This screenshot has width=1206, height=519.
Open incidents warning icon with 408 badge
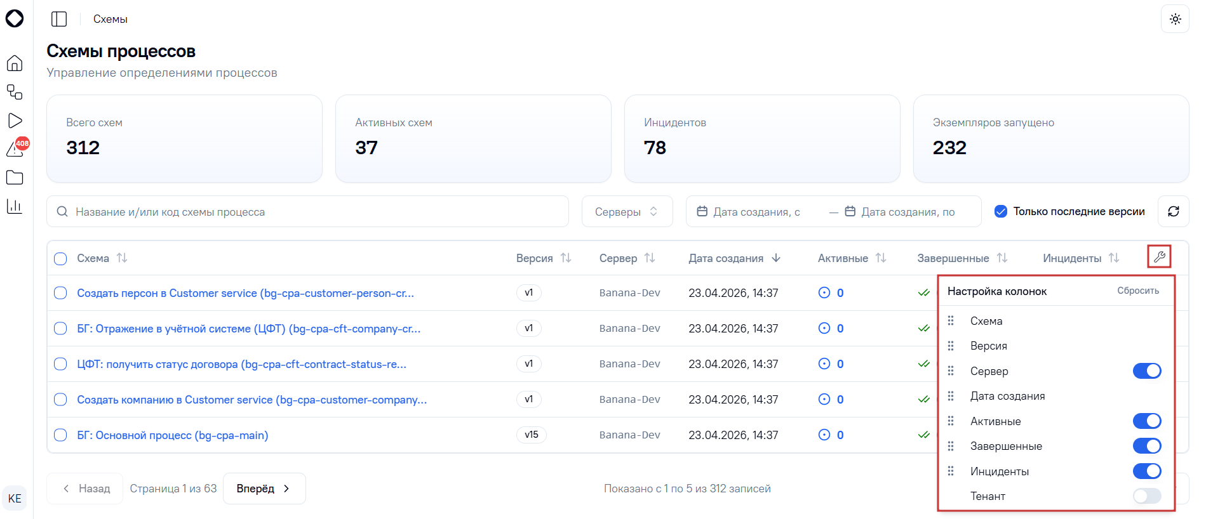[16, 148]
